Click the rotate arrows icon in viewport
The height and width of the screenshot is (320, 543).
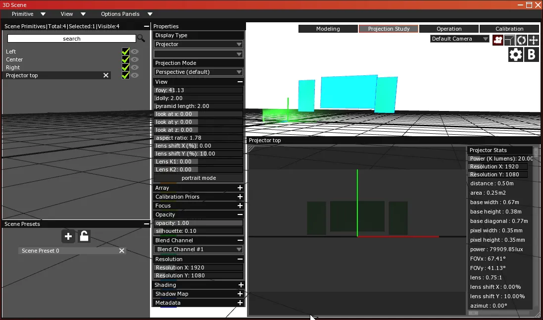pyautogui.click(x=521, y=40)
